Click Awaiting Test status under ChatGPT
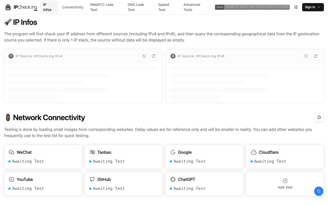 point(189,188)
